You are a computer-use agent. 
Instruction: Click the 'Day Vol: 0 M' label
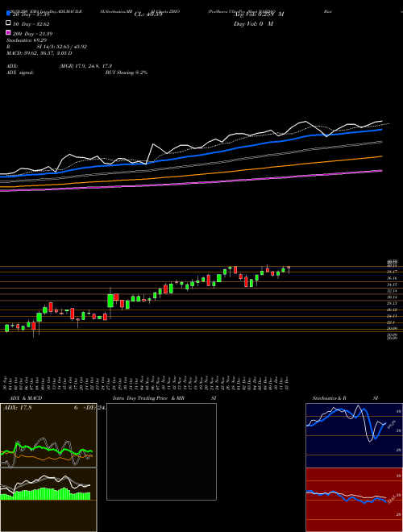tap(254, 23)
